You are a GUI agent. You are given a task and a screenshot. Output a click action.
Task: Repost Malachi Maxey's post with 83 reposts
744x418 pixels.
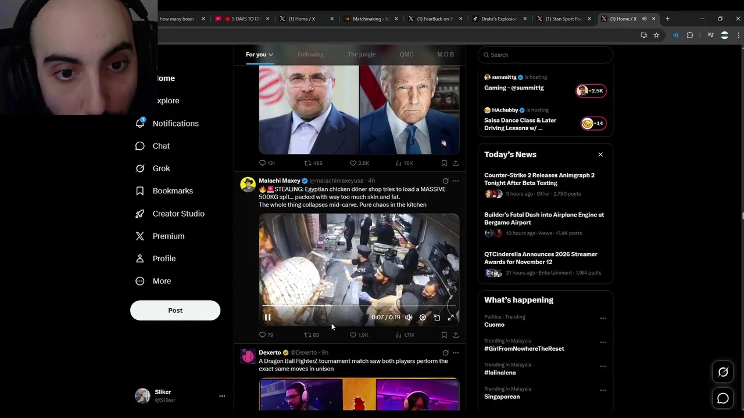[x=312, y=335]
